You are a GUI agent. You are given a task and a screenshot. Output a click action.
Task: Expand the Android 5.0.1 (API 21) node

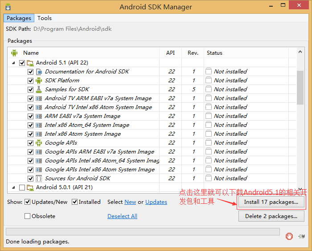click(x=14, y=187)
